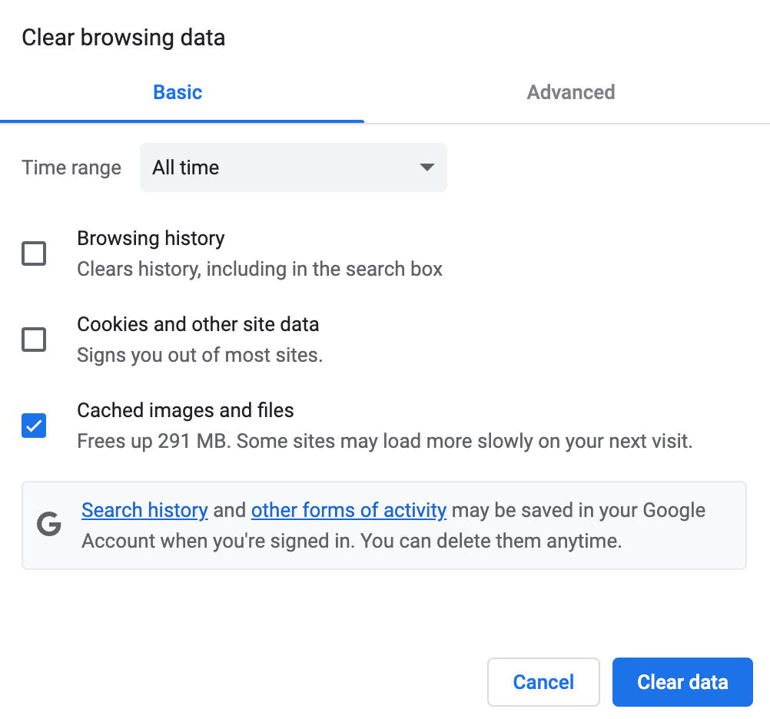The width and height of the screenshot is (770, 719).
Task: Enable the Browsing history checkbox
Action: (x=33, y=253)
